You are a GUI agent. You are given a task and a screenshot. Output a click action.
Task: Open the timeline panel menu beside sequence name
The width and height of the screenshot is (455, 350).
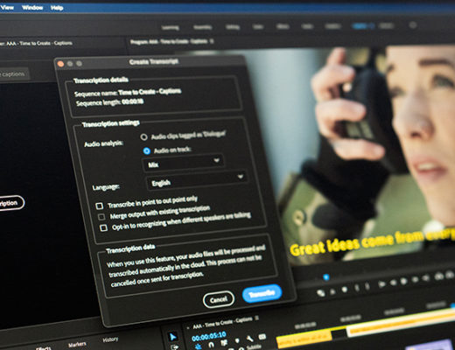[257, 318]
